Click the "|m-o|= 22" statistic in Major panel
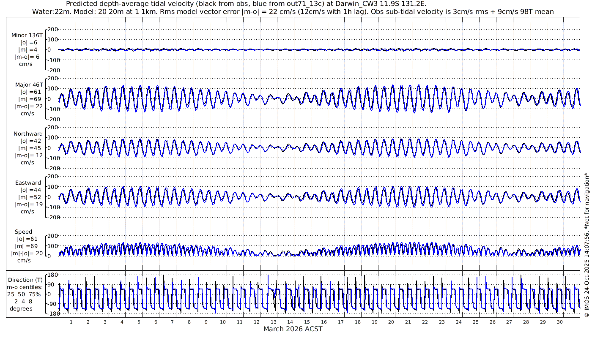This screenshot has width=592, height=338. coord(29,106)
